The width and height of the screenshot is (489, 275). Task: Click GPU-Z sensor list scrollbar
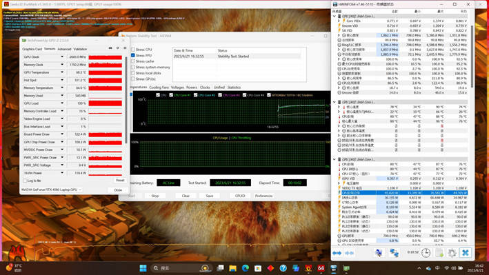click(x=126, y=100)
